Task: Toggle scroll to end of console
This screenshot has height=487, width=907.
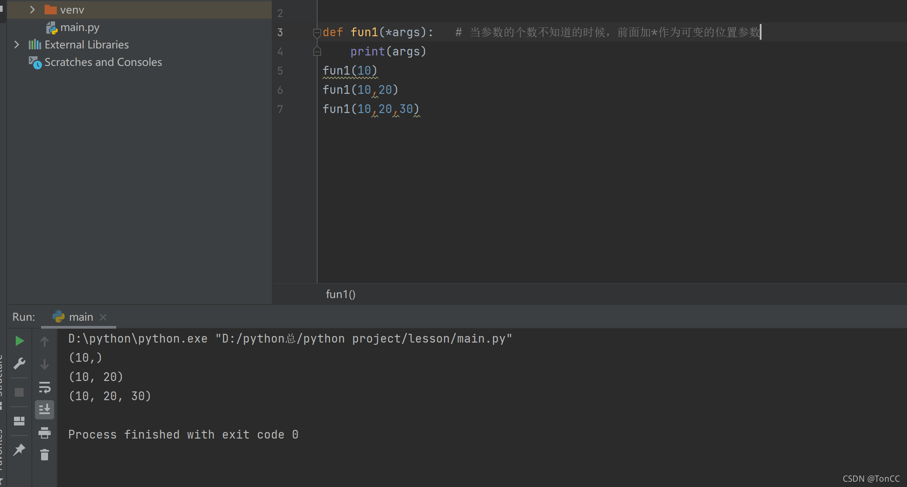Action: pyautogui.click(x=45, y=410)
